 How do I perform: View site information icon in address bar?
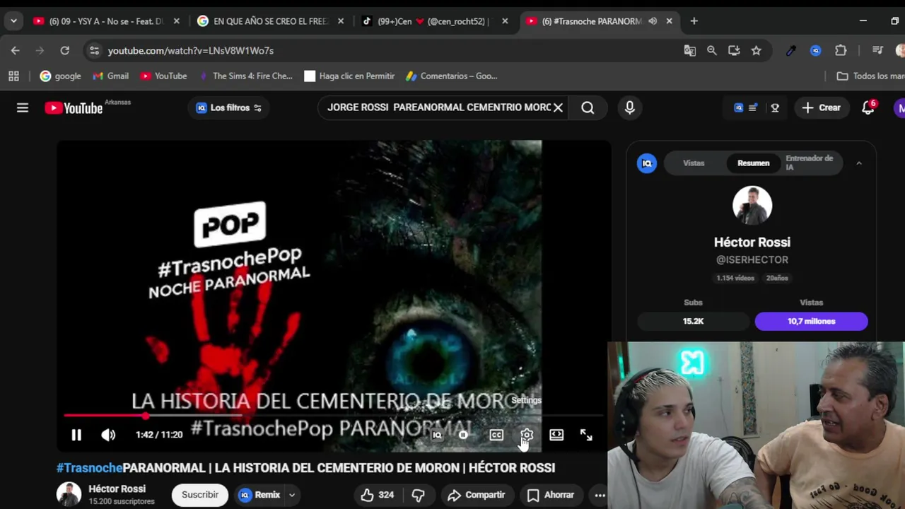tap(94, 50)
